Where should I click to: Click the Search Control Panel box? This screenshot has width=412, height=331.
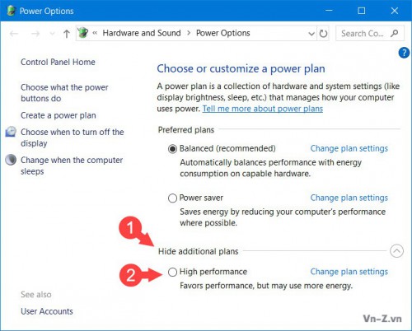point(370,33)
